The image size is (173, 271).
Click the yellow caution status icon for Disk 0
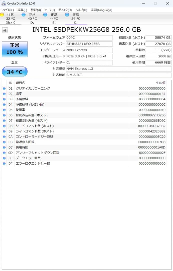[2, 15]
